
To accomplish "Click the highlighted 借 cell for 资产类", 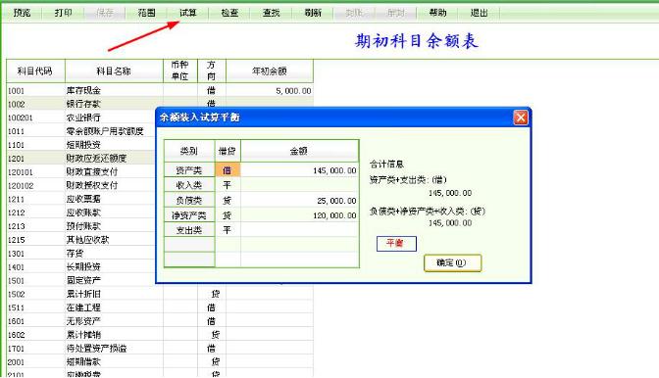I will (x=228, y=170).
